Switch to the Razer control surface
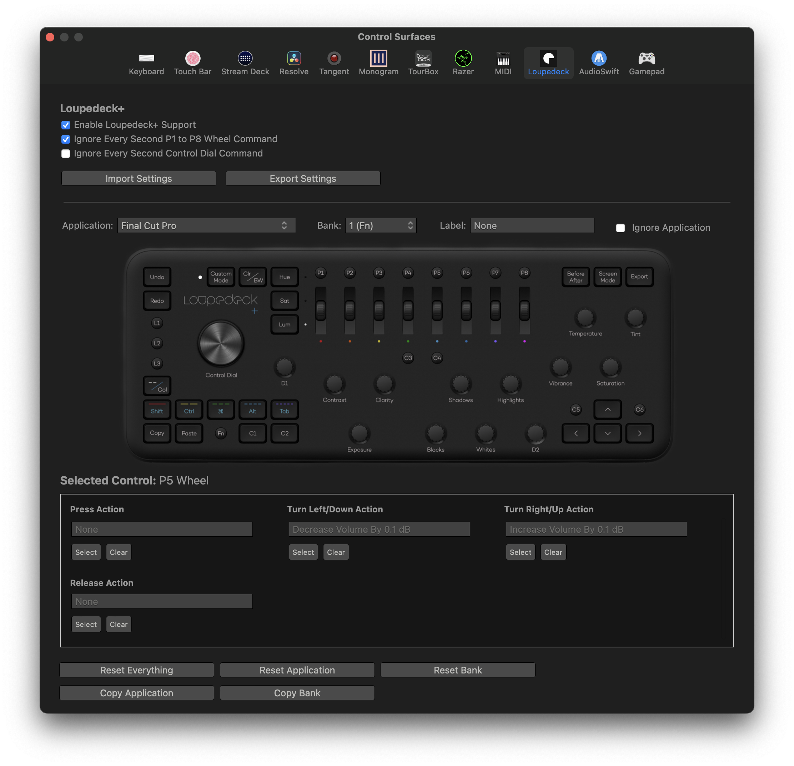This screenshot has width=794, height=766. (x=463, y=63)
